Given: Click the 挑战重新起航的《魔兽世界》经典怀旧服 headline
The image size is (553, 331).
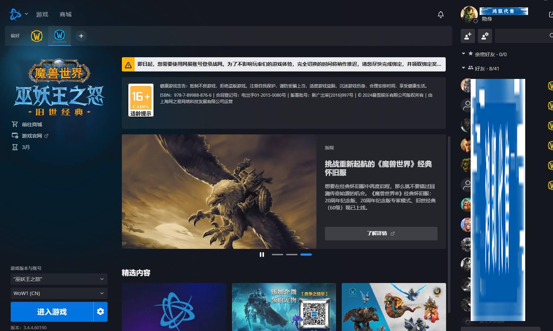Looking at the screenshot, I should 378,168.
